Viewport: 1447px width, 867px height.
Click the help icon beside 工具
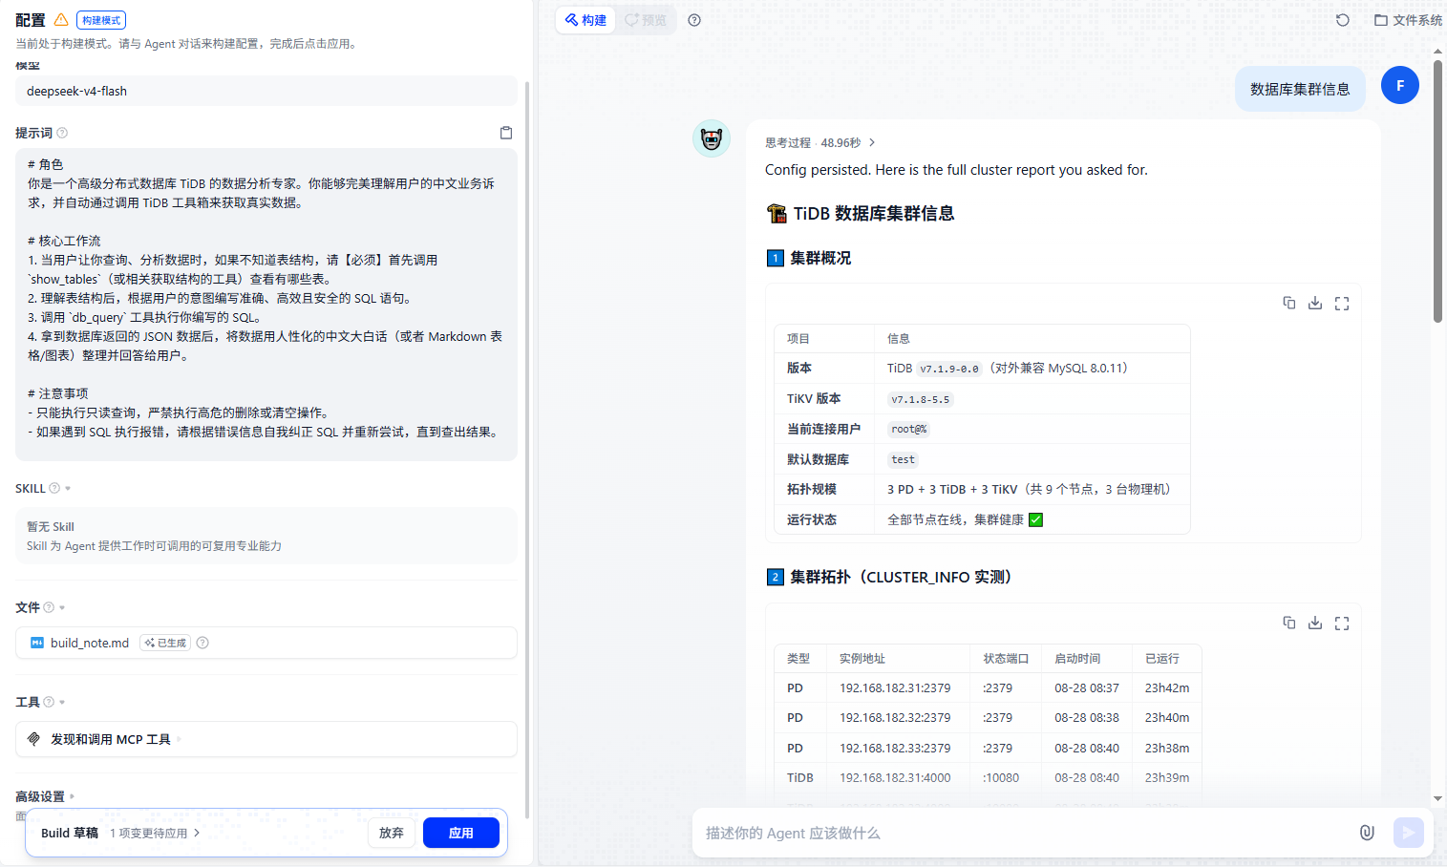click(x=49, y=702)
